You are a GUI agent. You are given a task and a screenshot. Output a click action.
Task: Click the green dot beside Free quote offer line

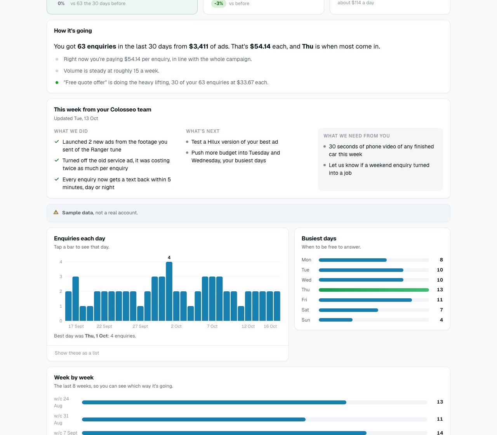click(57, 82)
